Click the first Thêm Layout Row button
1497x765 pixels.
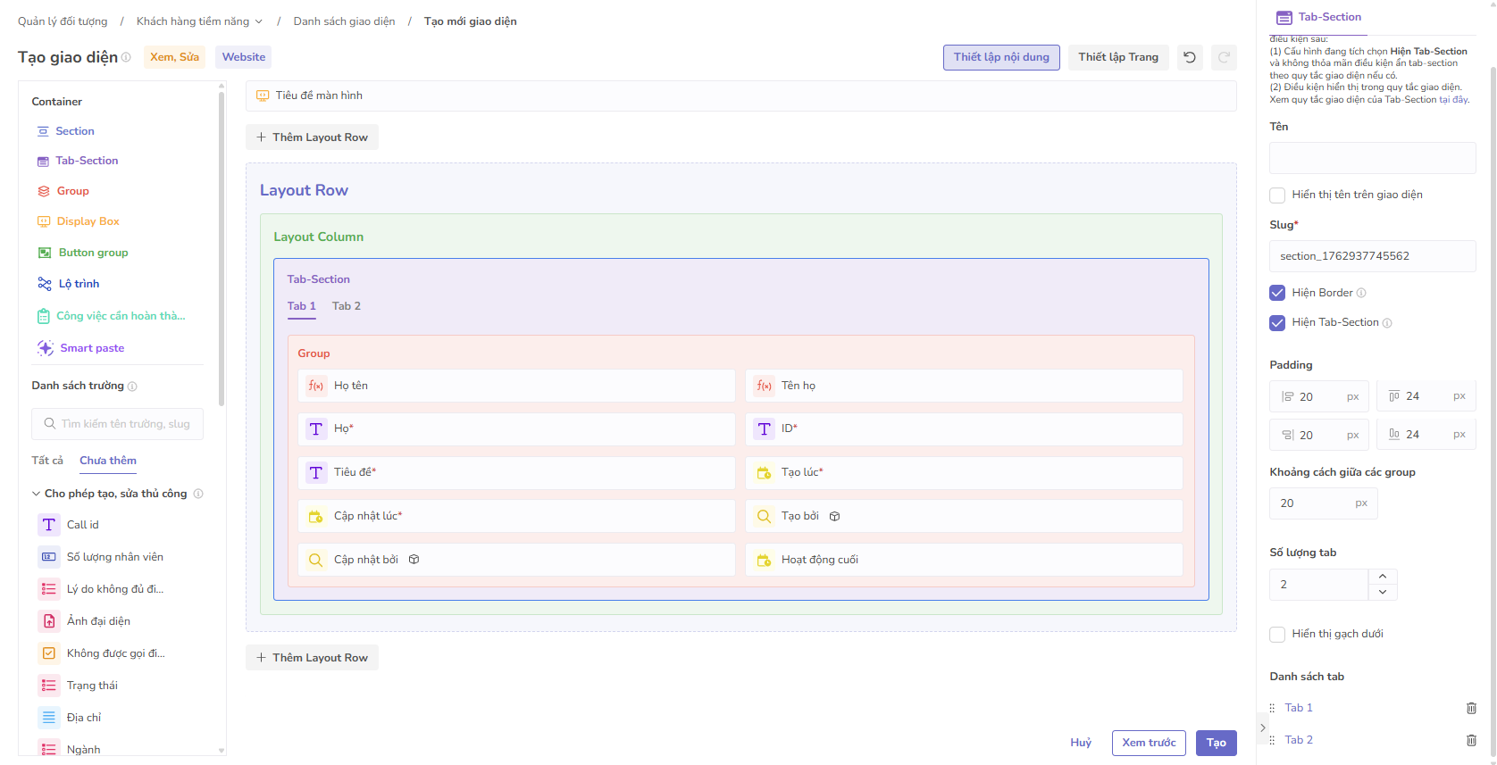[312, 137]
